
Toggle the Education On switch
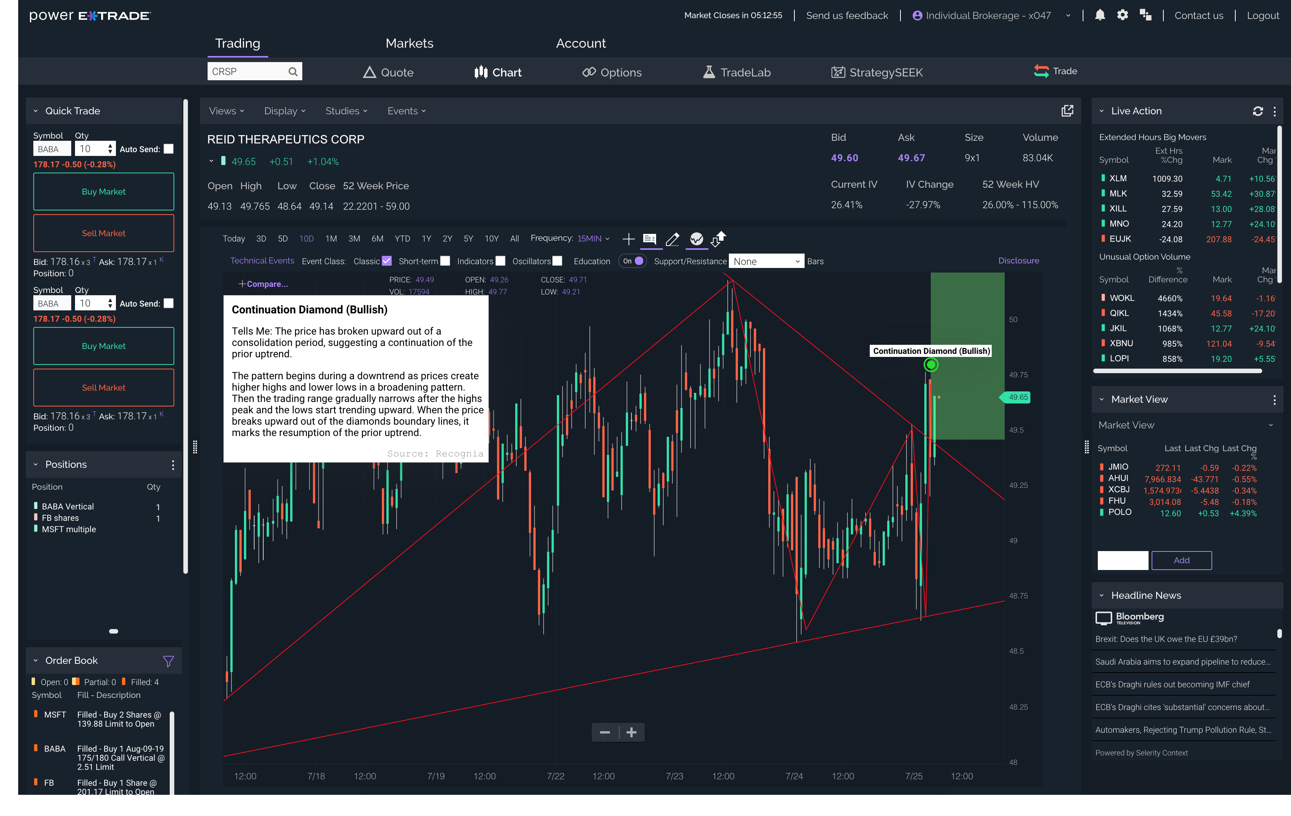[x=633, y=261]
